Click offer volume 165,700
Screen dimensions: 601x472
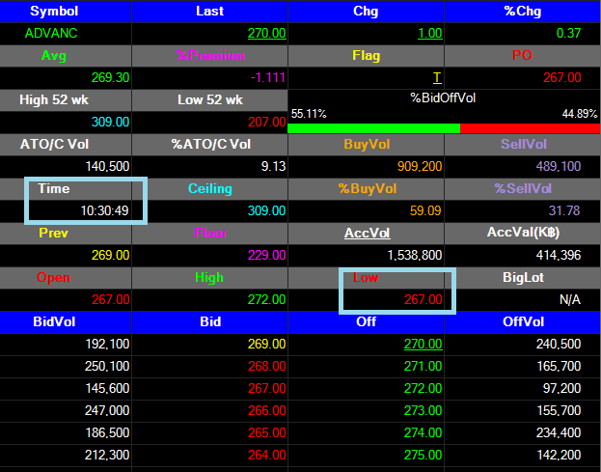coord(559,366)
